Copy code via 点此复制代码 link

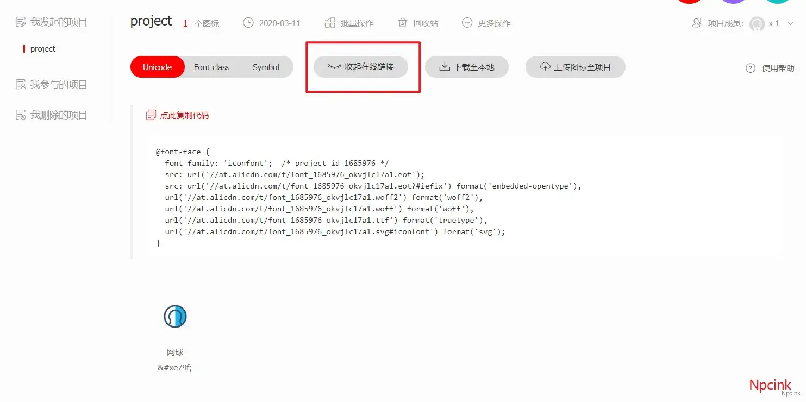pos(178,115)
